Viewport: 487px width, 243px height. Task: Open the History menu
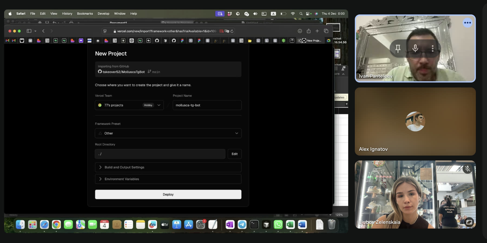[x=67, y=14]
